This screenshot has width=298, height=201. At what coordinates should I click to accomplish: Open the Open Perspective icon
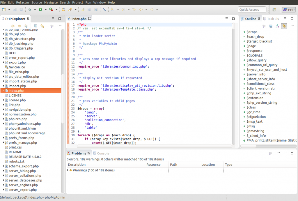coord(274,10)
